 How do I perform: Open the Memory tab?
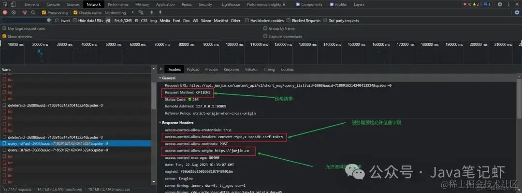point(142,4)
